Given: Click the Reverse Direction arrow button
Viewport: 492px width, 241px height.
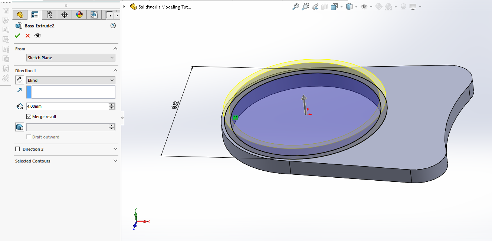Looking at the screenshot, I should (20, 80).
